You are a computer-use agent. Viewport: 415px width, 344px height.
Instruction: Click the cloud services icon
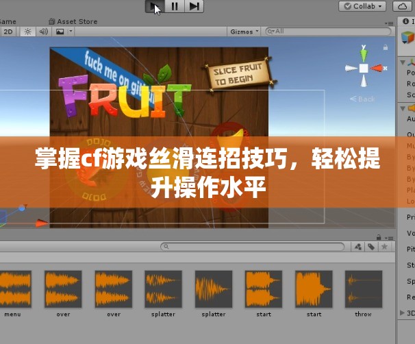[x=403, y=6]
